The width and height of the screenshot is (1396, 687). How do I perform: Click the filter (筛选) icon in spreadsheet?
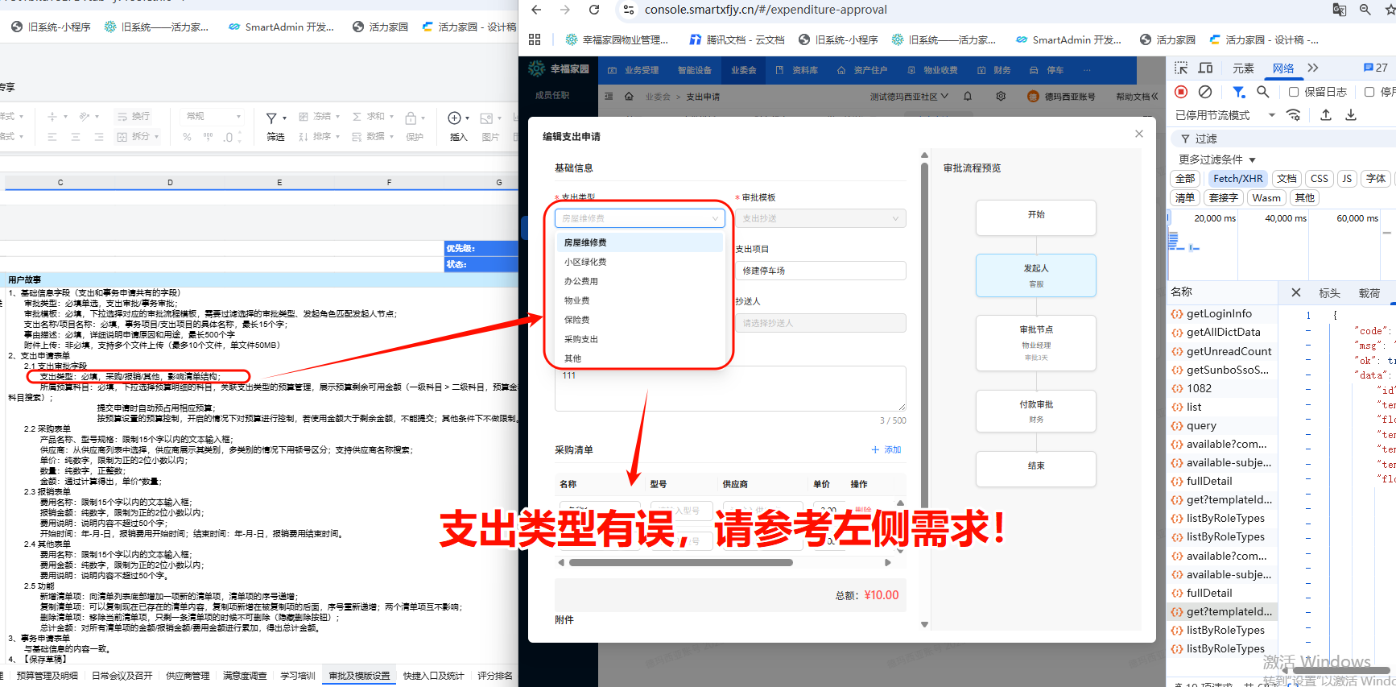(272, 118)
